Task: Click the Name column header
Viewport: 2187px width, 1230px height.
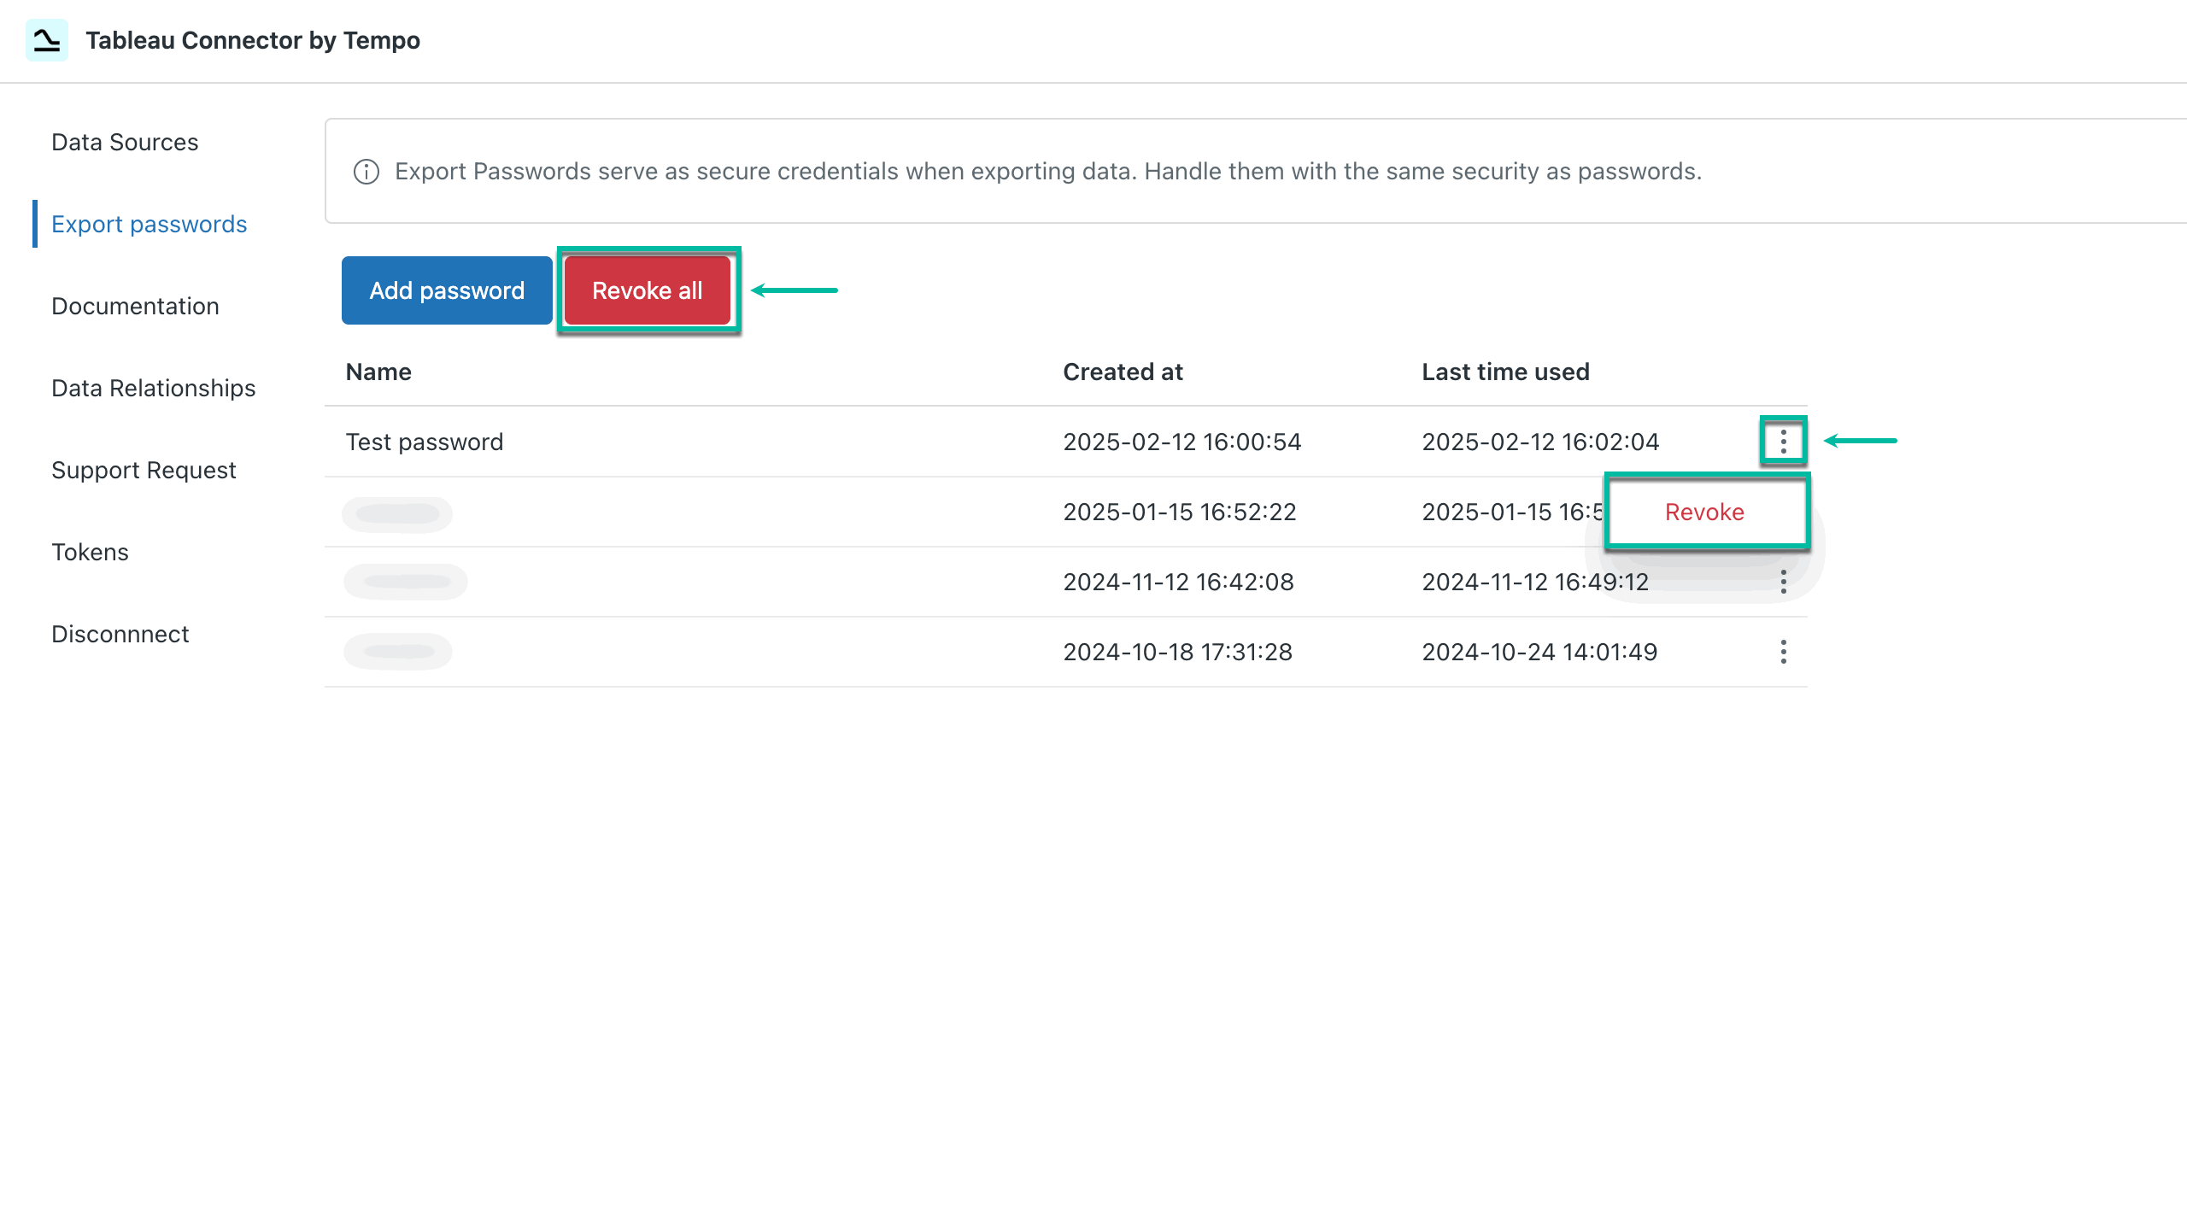Action: tap(378, 372)
